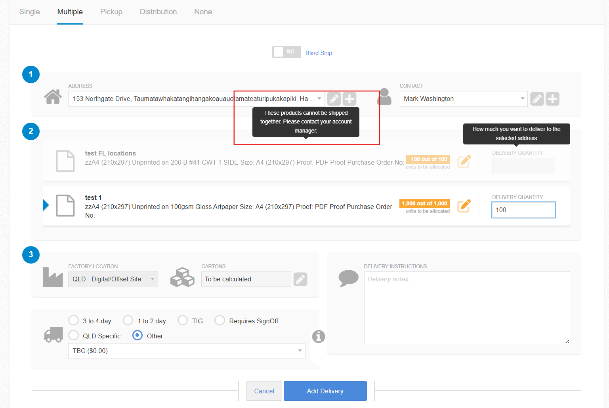
Task: Switch to the Single tab
Action: (30, 12)
